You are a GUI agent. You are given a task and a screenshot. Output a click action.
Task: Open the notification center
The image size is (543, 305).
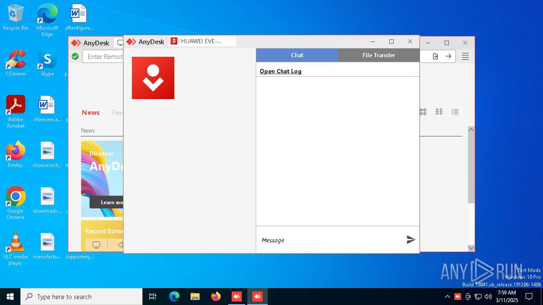(529, 297)
